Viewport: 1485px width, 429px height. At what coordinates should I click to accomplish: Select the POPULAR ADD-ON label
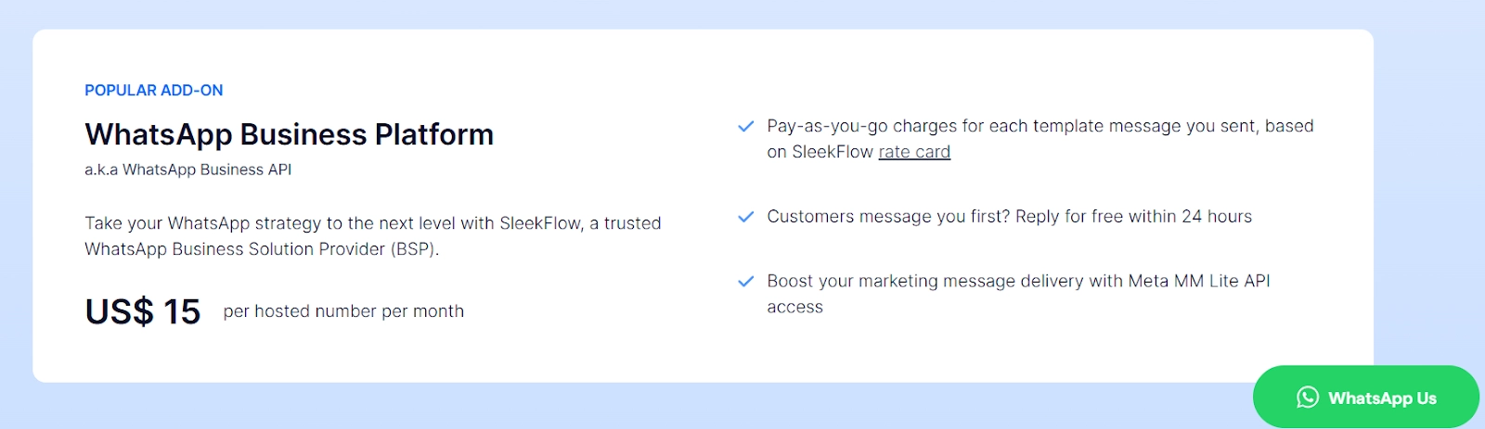154,90
